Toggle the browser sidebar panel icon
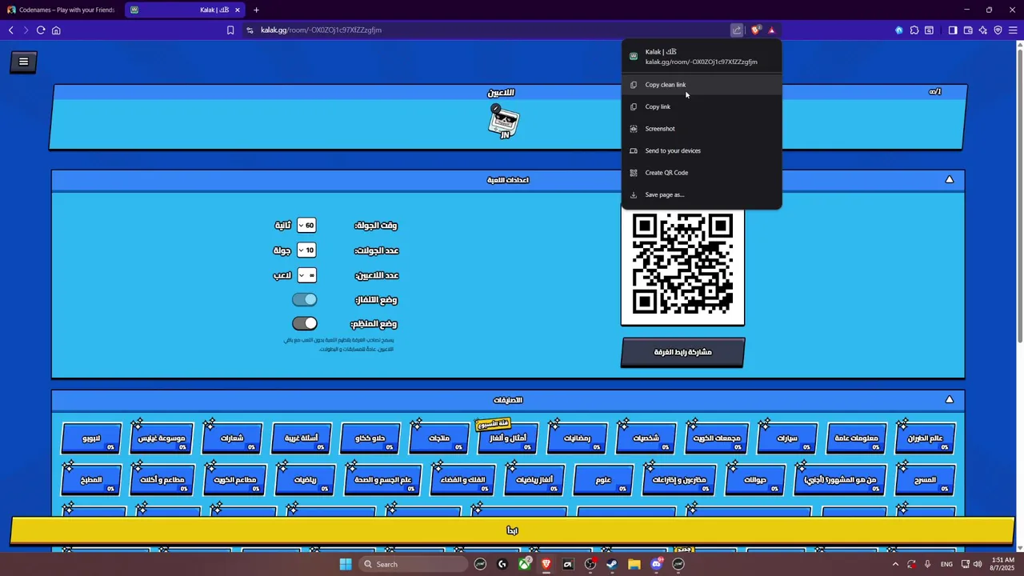This screenshot has height=576, width=1024. click(x=953, y=30)
